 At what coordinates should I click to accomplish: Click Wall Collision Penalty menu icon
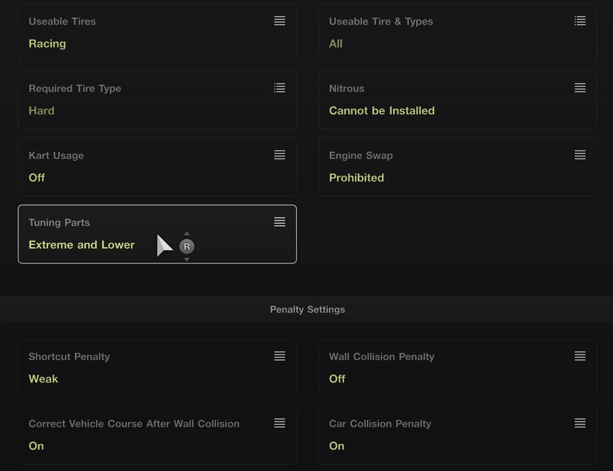[579, 356]
